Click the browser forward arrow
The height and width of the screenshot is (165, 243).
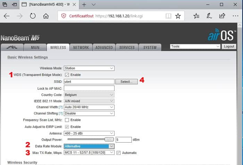(19, 16)
